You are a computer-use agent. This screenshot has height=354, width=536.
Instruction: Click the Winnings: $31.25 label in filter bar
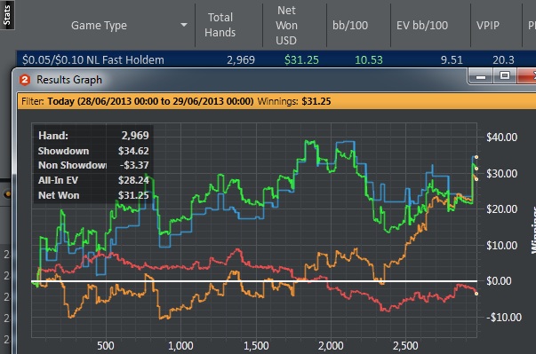(294, 101)
